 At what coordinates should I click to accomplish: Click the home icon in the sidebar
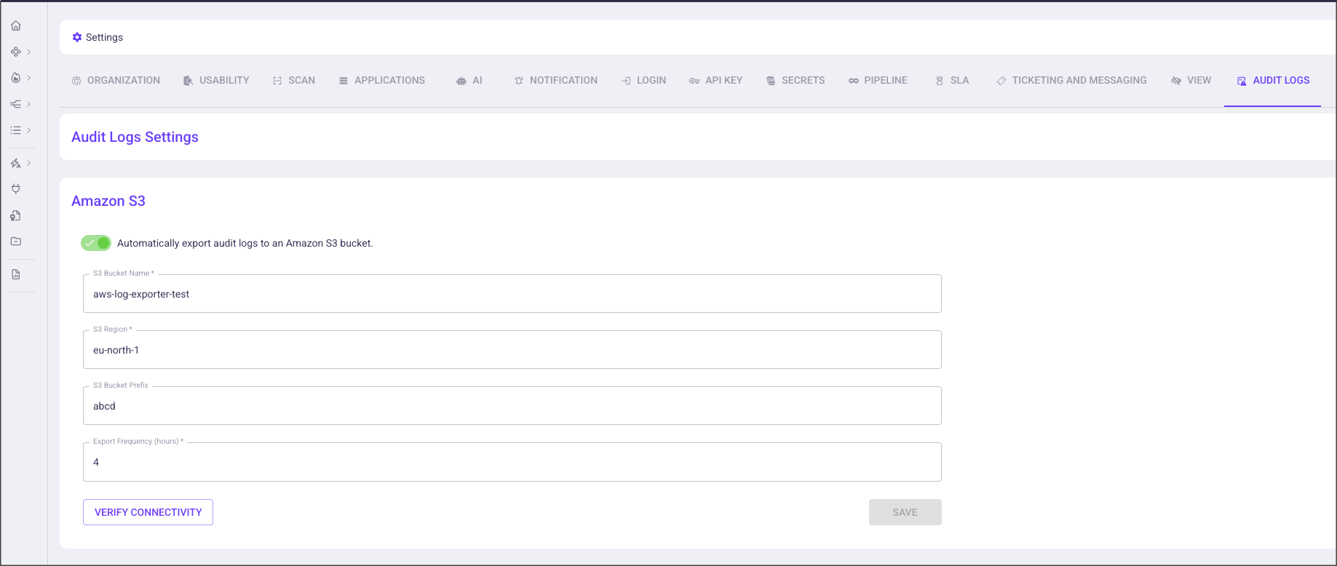(x=16, y=25)
